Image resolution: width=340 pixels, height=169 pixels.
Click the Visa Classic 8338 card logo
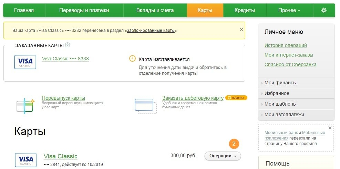pyautogui.click(x=25, y=62)
